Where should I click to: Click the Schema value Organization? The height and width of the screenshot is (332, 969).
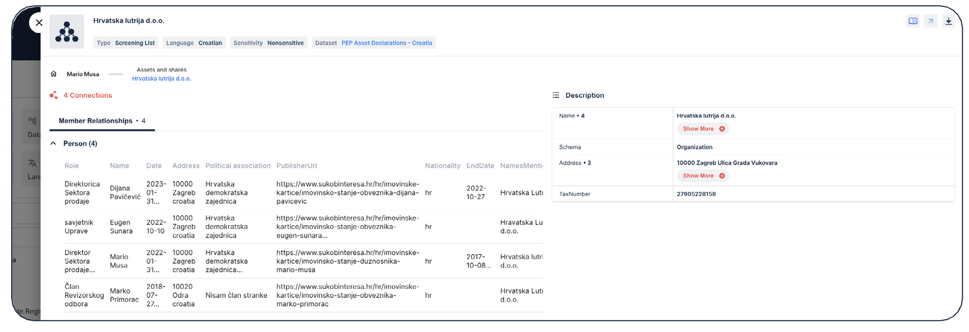(x=695, y=147)
